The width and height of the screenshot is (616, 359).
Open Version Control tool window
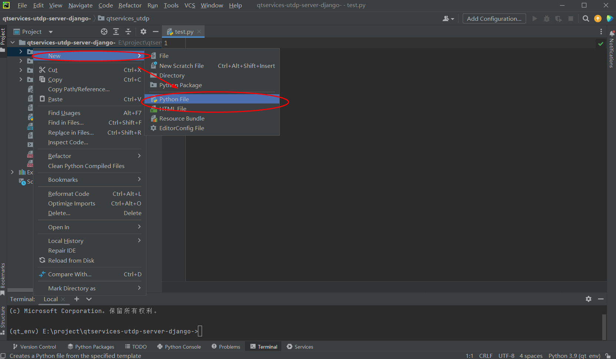pos(34,347)
